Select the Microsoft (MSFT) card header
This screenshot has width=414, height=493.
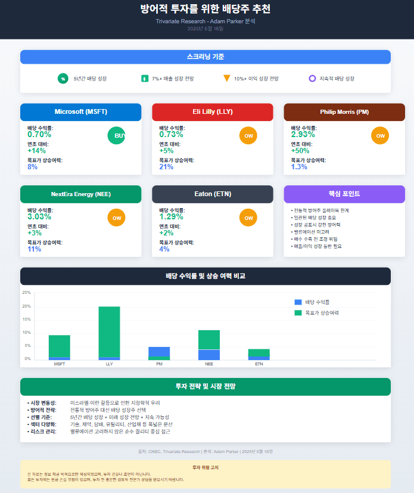(81, 112)
